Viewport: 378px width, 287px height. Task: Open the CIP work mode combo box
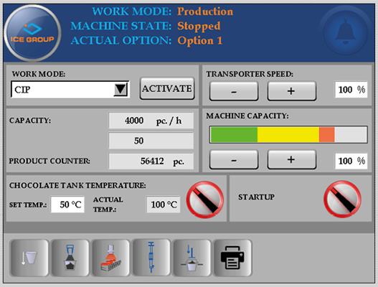70,90
